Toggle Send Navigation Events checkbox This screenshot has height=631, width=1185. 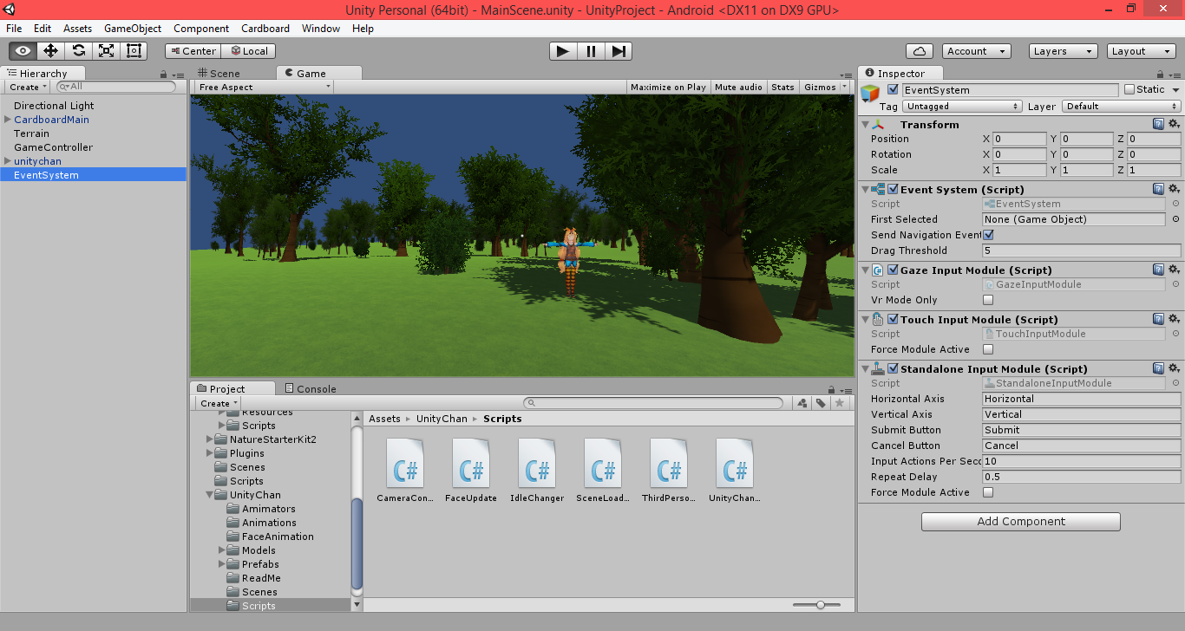(x=988, y=235)
